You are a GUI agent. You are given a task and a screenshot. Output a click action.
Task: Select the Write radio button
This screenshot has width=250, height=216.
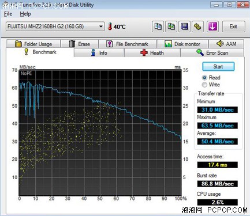(x=204, y=85)
